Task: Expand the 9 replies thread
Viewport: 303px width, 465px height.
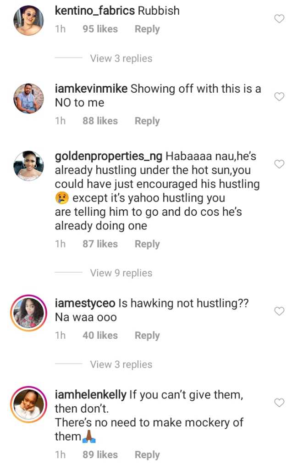Action: (x=121, y=273)
